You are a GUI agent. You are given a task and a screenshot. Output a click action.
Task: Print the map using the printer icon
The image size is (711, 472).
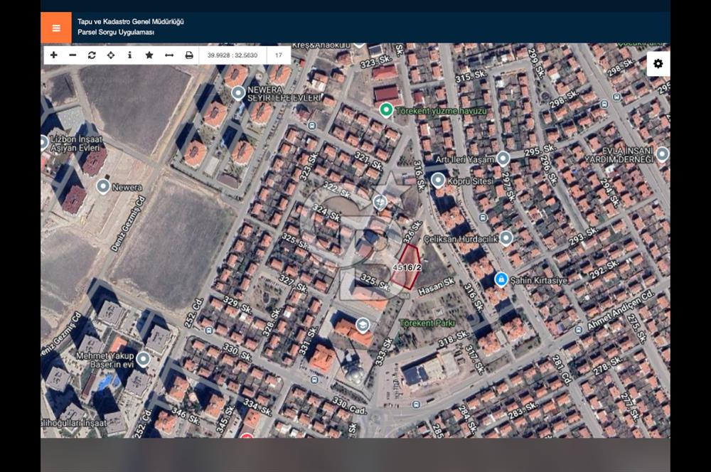189,55
